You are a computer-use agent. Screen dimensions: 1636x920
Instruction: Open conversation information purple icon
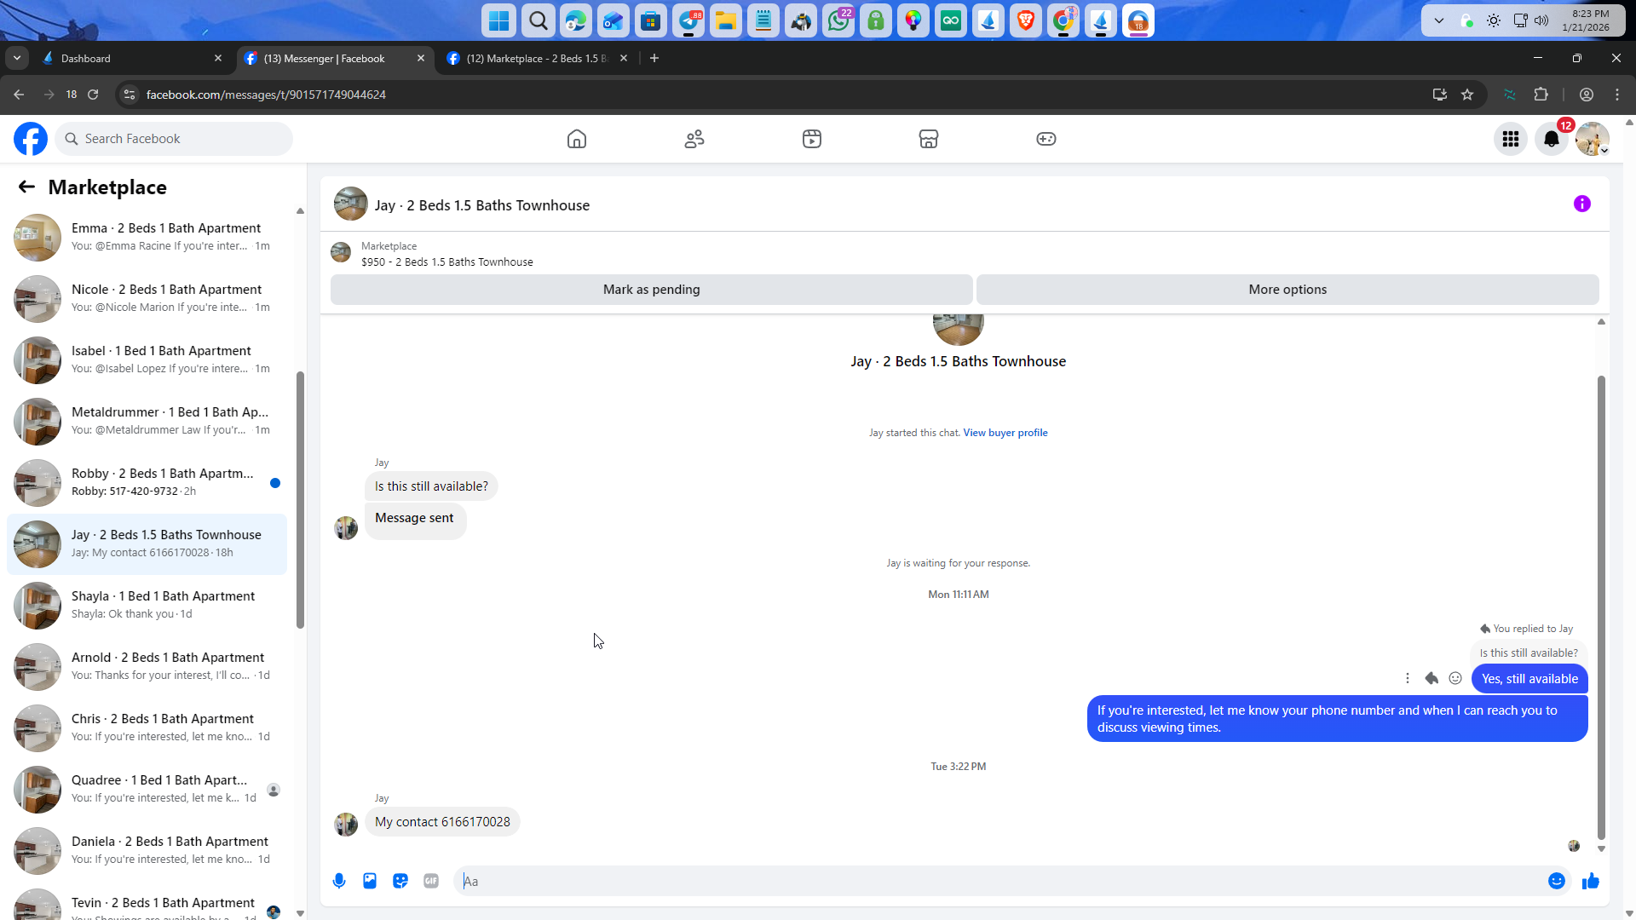pyautogui.click(x=1581, y=204)
